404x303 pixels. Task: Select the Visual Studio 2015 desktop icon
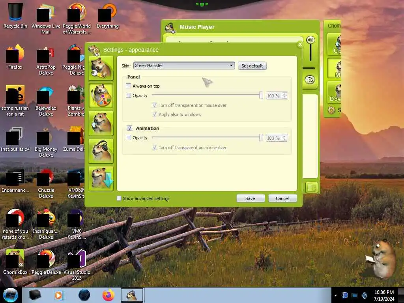pyautogui.click(x=77, y=265)
